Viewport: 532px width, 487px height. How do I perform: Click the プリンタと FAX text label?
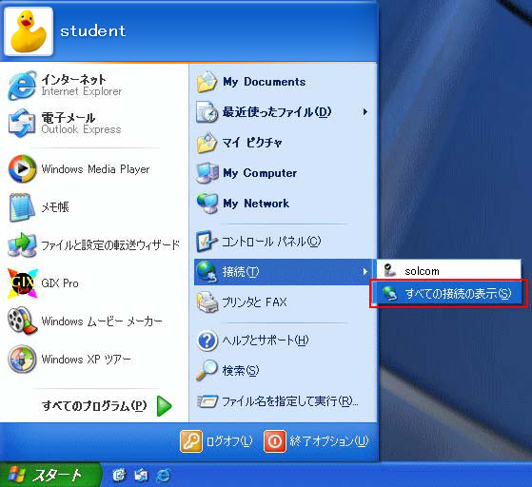(254, 302)
